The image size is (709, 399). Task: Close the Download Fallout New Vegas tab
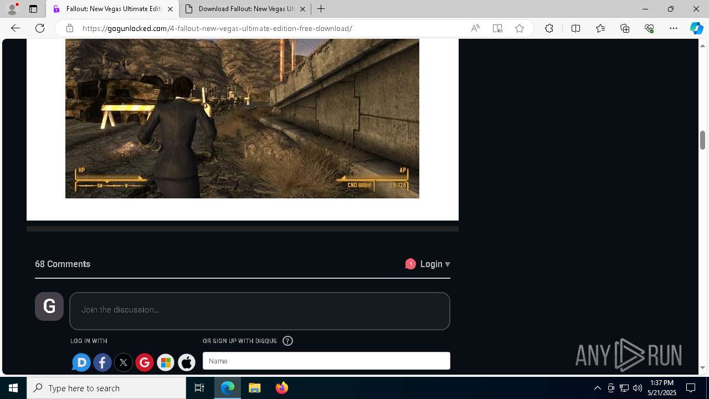(302, 9)
